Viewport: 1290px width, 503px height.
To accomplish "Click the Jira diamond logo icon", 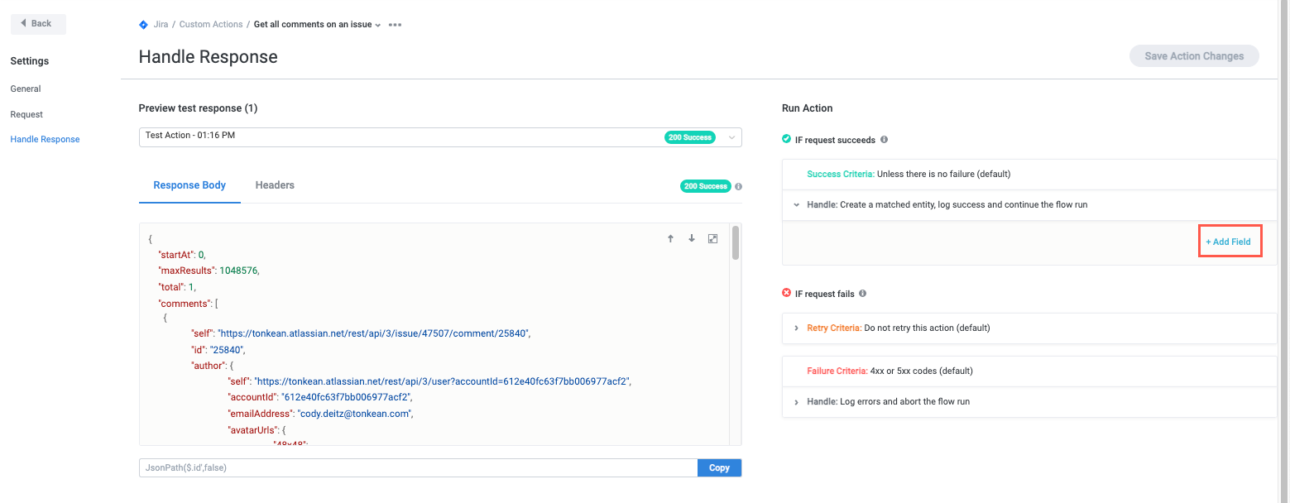I will [x=143, y=25].
